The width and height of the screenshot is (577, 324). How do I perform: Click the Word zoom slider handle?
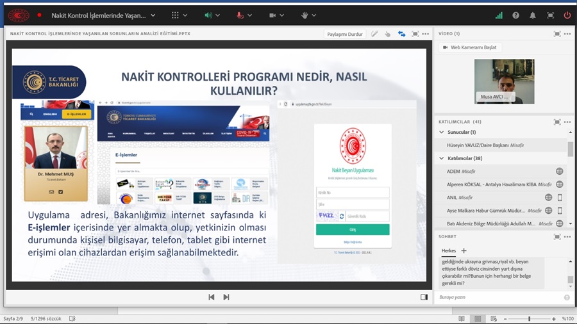[529, 318]
